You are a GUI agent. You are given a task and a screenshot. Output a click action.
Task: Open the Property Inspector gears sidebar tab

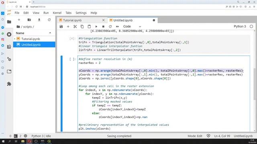click(x=9, y=59)
